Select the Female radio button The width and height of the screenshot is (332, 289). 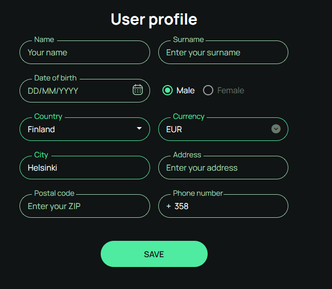(x=208, y=90)
